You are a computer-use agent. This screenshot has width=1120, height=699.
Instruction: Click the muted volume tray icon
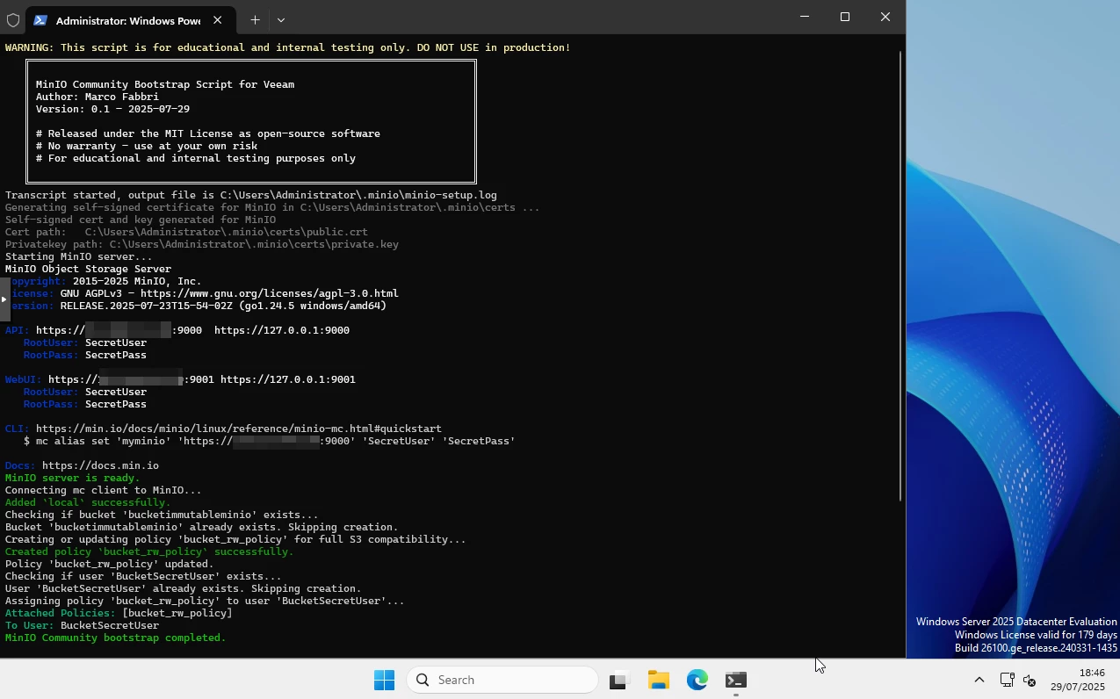[1030, 680]
